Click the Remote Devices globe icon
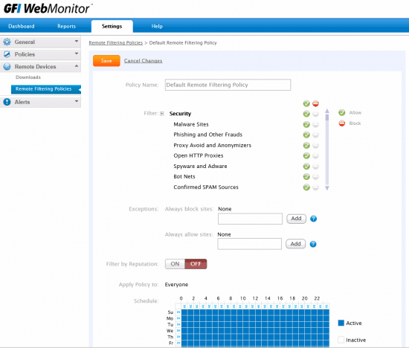 [x=7, y=67]
